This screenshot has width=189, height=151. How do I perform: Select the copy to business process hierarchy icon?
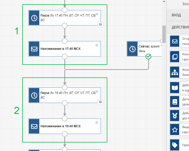pos(175,72)
